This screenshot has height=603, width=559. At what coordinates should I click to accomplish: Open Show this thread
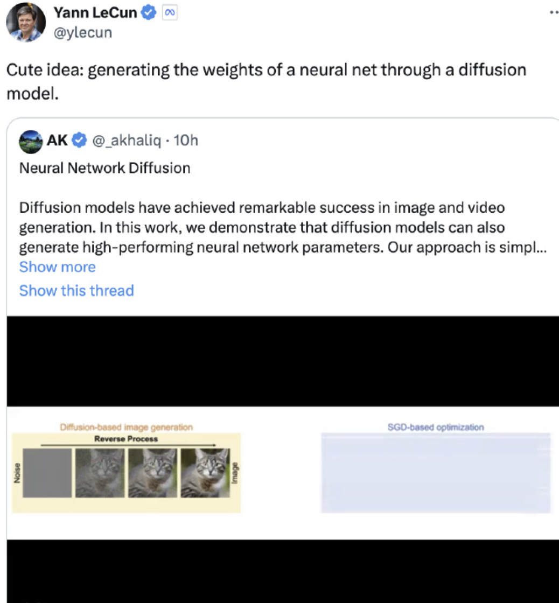[x=76, y=291]
